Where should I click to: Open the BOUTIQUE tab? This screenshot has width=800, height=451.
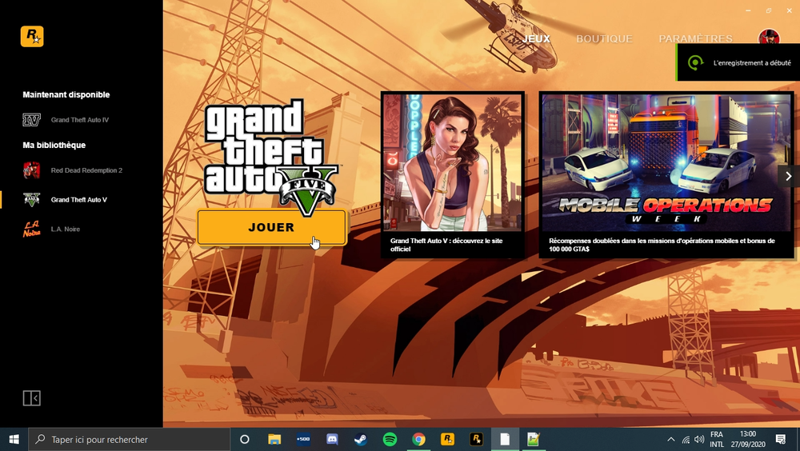(604, 38)
